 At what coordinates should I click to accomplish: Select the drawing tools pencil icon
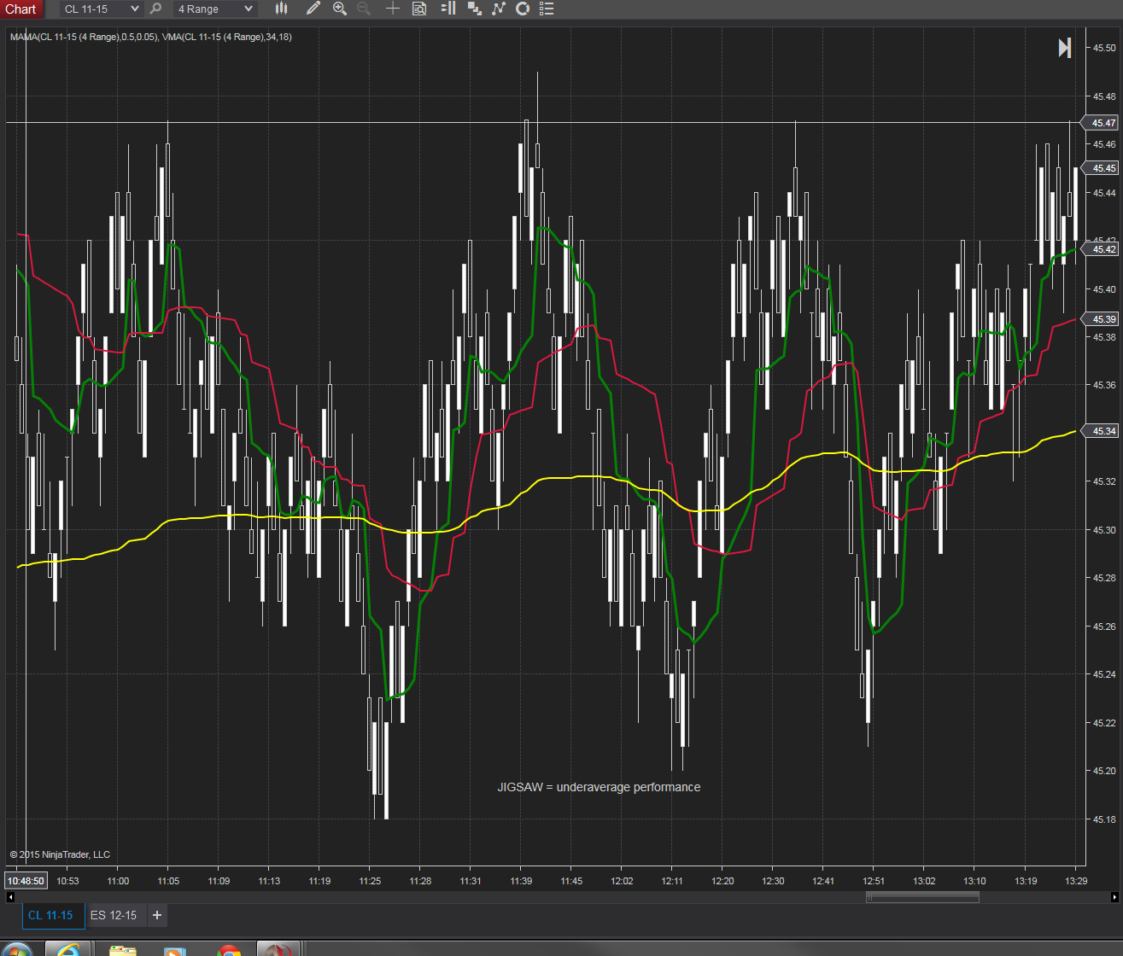click(313, 9)
